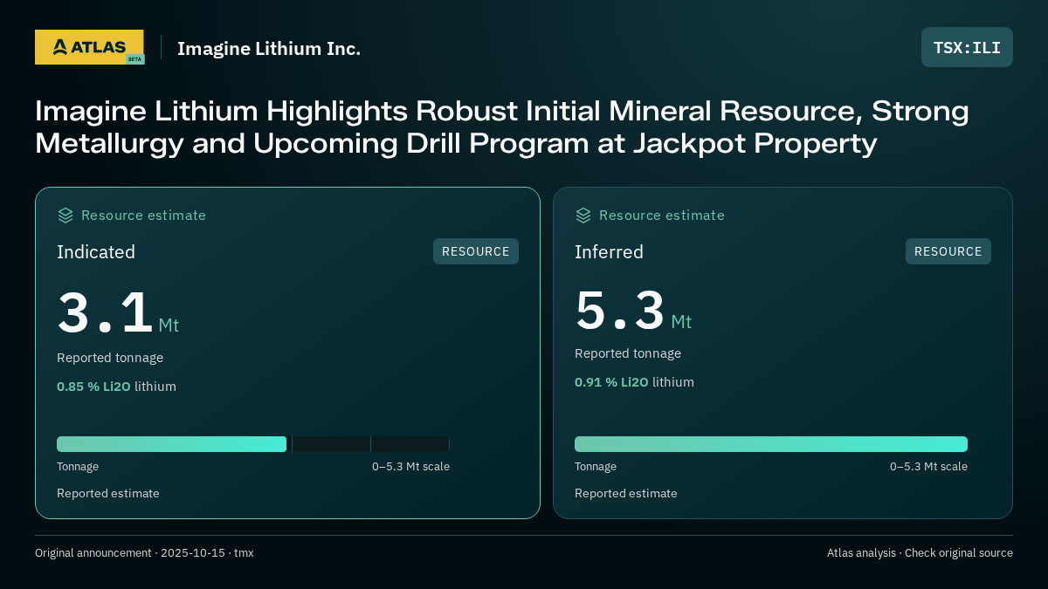Click the TSX:ILI ticker badge

tap(967, 47)
